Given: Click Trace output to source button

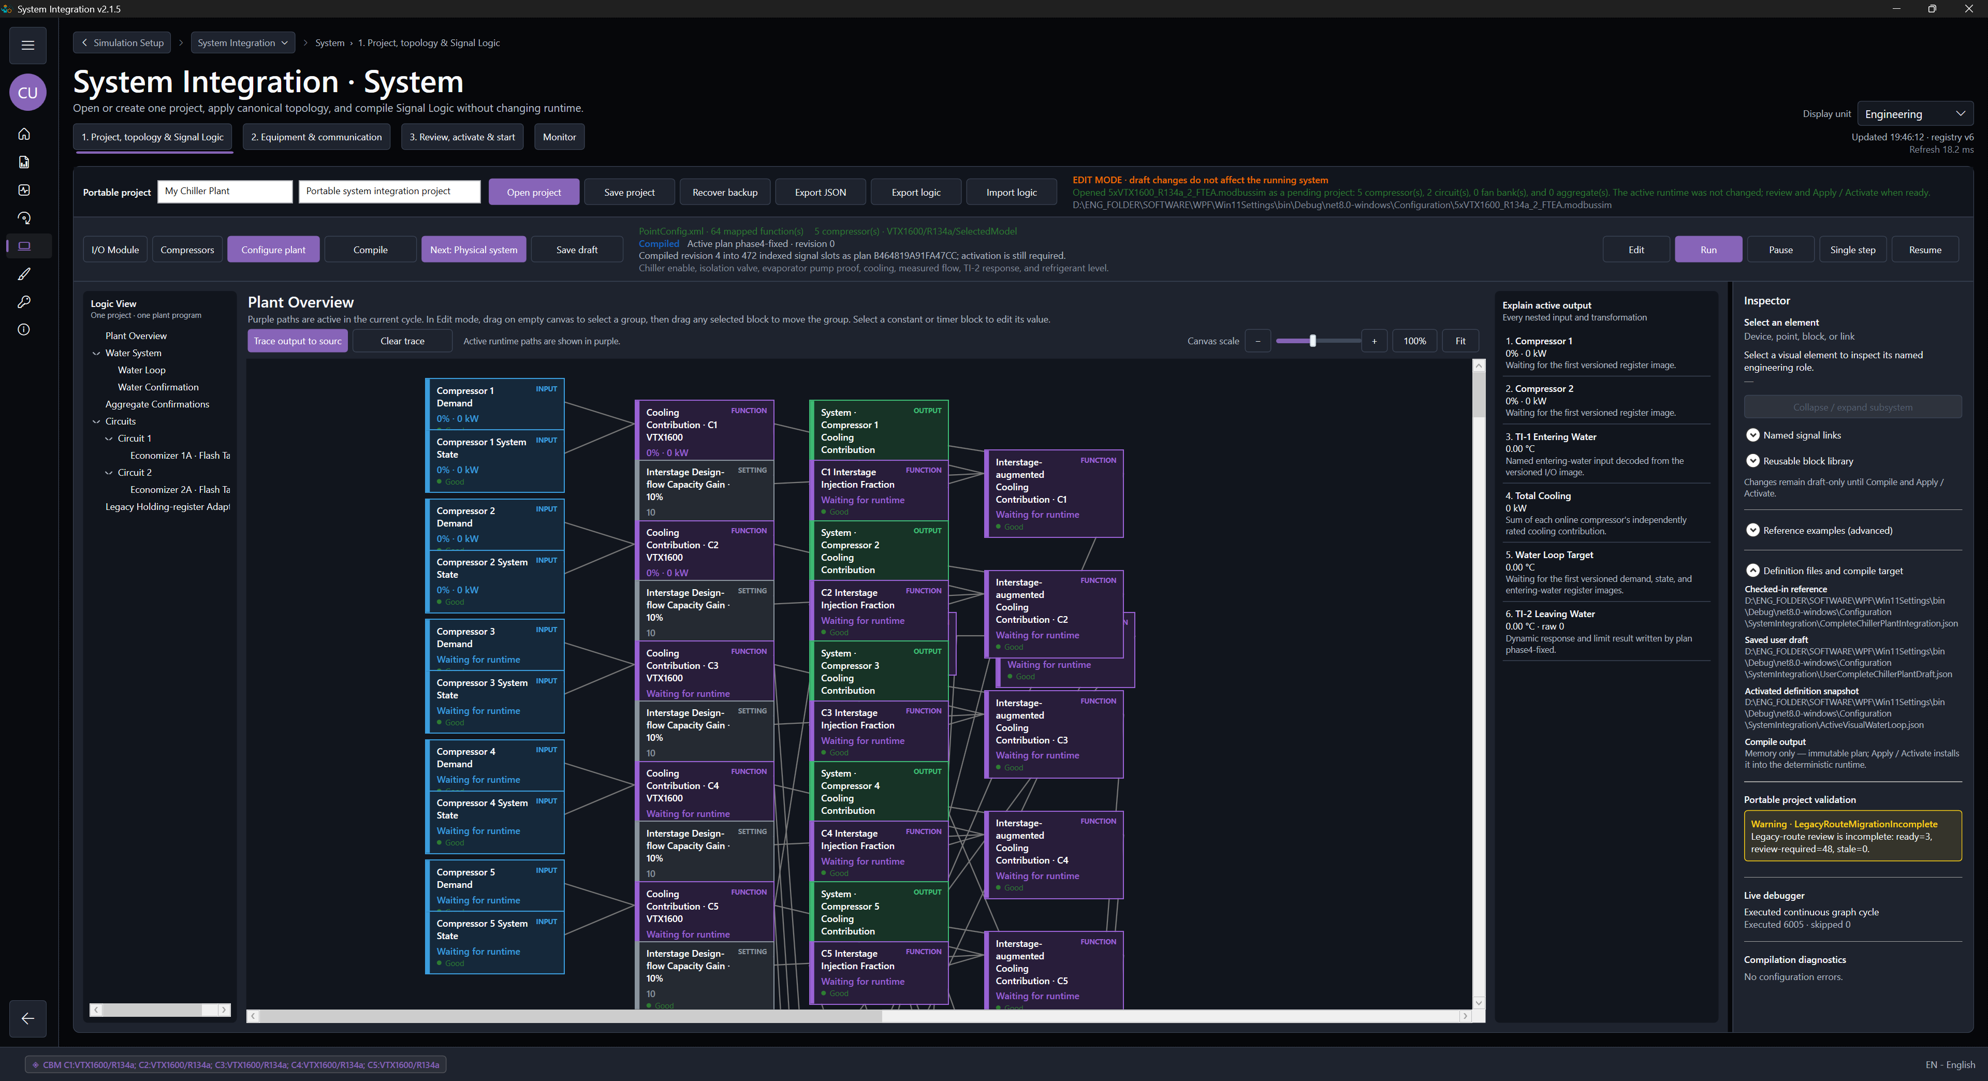Looking at the screenshot, I should click(298, 341).
